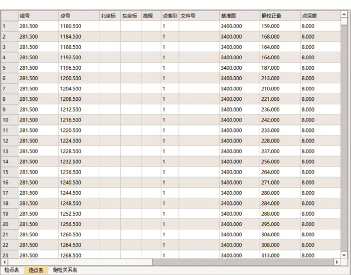The width and height of the screenshot is (351, 275).
Task: Click the vertical scrollbar track
Action: [x=343, y=151]
